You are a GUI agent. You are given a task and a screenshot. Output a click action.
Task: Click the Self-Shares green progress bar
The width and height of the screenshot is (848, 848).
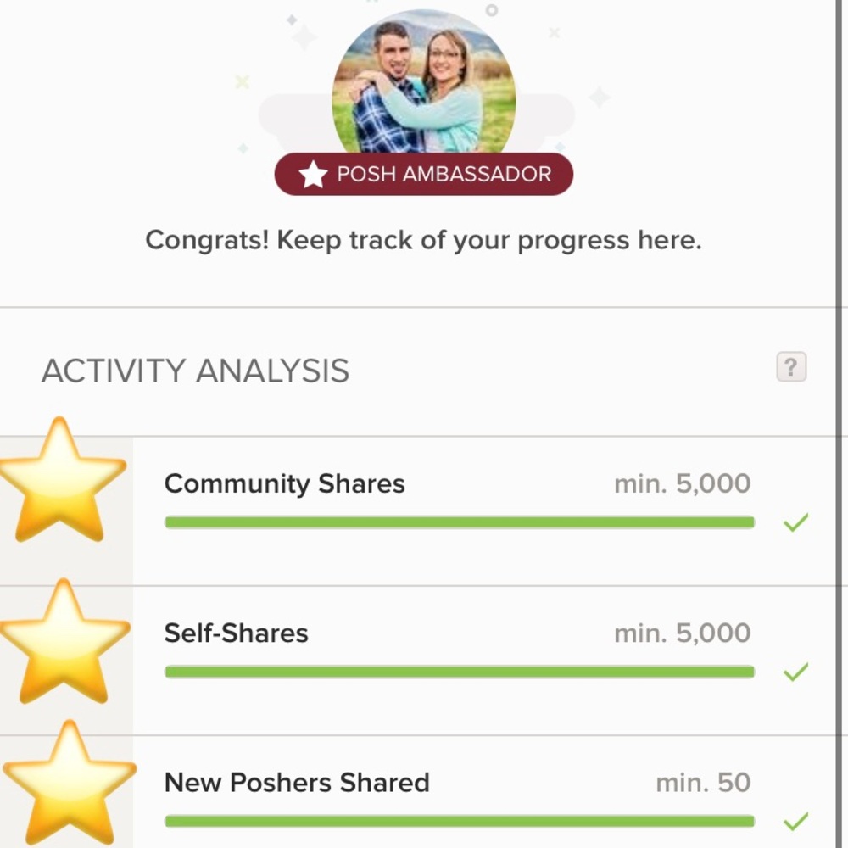[459, 672]
